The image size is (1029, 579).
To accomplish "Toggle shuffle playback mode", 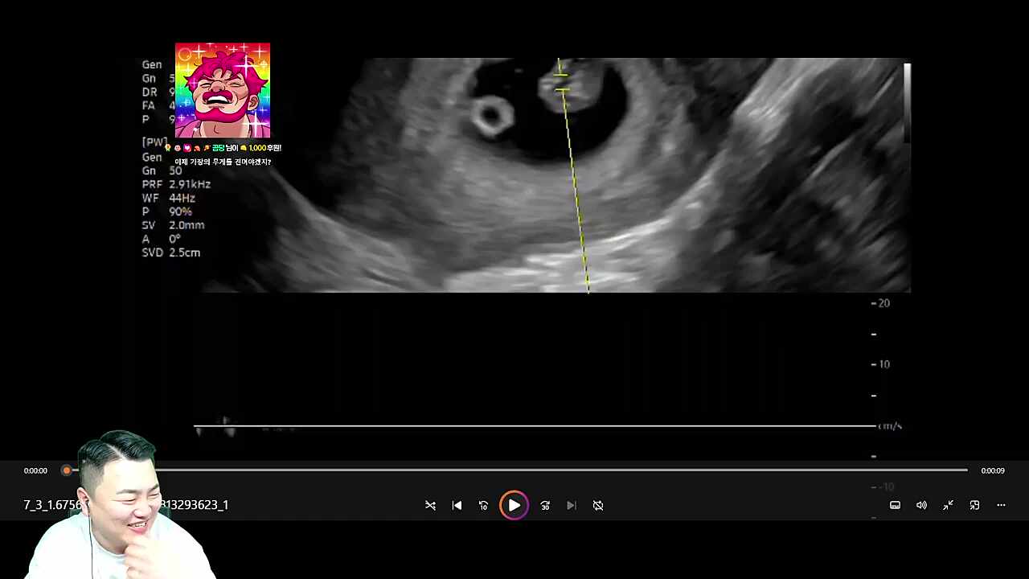I will click(430, 505).
